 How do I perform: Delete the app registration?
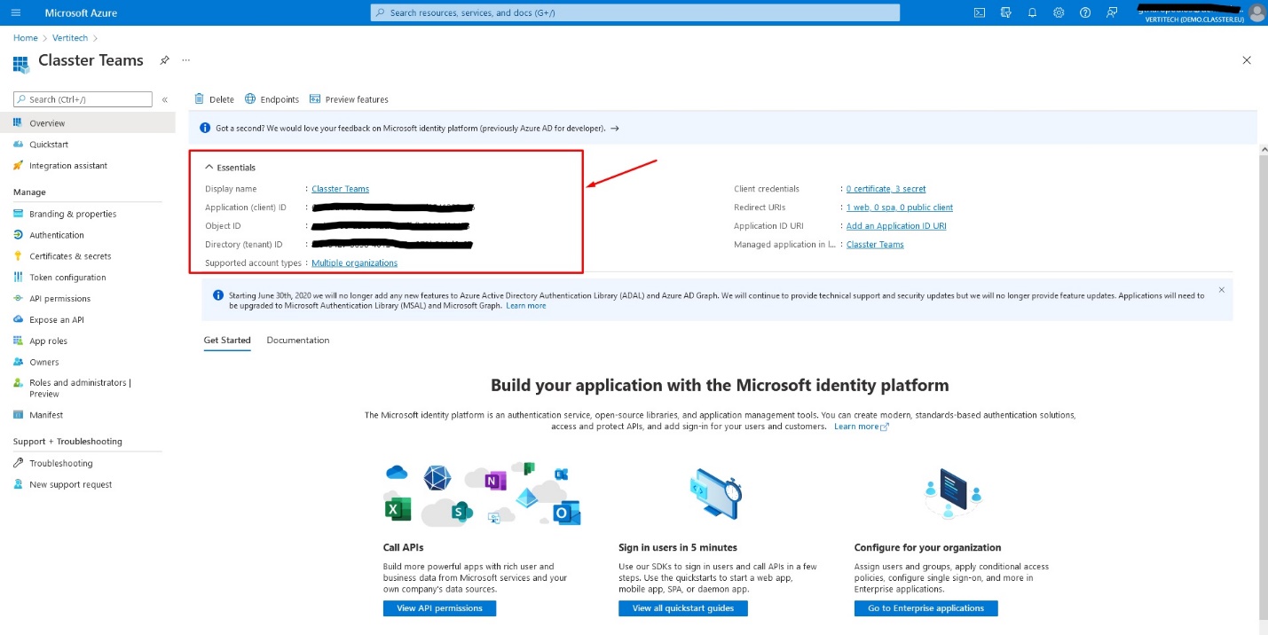point(214,99)
